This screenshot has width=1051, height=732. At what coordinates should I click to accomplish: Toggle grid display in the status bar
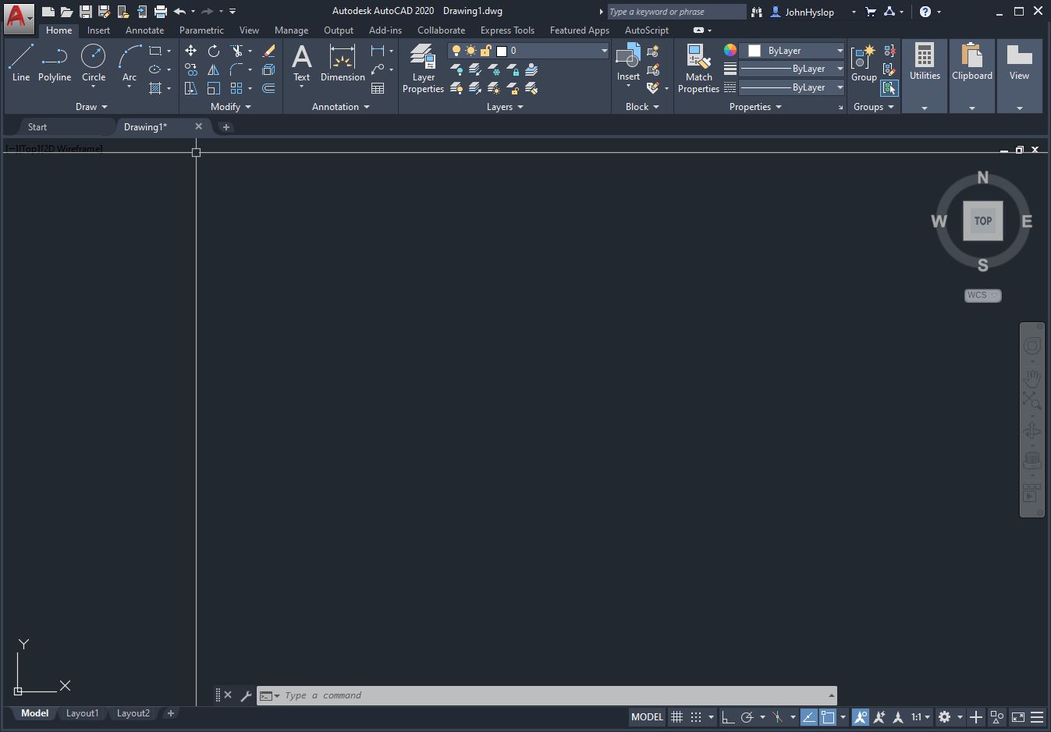pos(676,716)
